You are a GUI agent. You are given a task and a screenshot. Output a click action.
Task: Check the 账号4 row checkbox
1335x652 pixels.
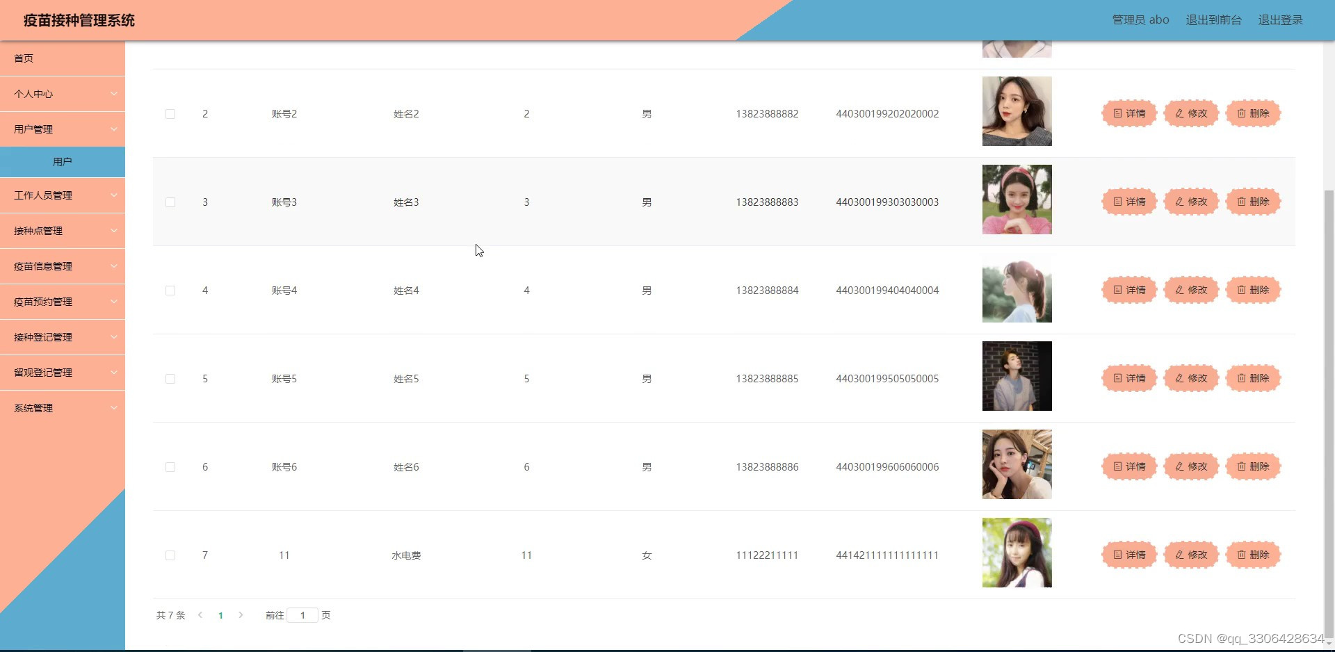(x=170, y=291)
